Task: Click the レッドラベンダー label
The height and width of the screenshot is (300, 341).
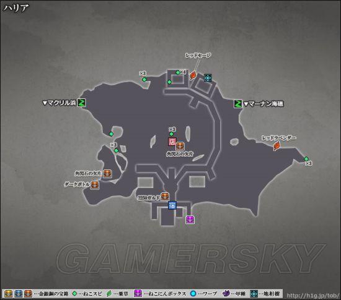Action: [278, 138]
